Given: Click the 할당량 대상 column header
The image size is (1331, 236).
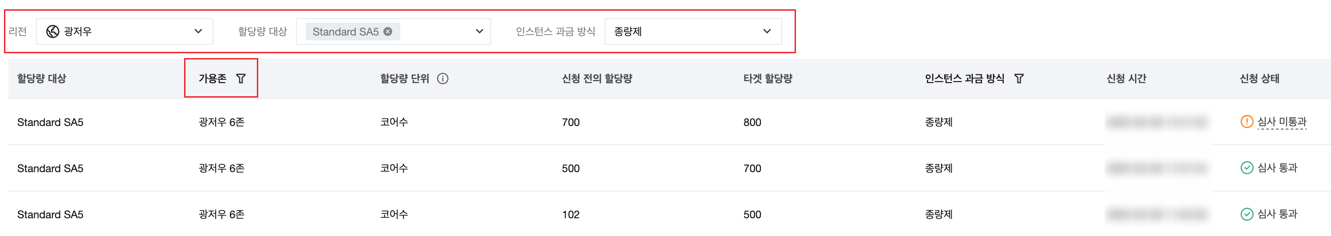Looking at the screenshot, I should click(x=42, y=79).
